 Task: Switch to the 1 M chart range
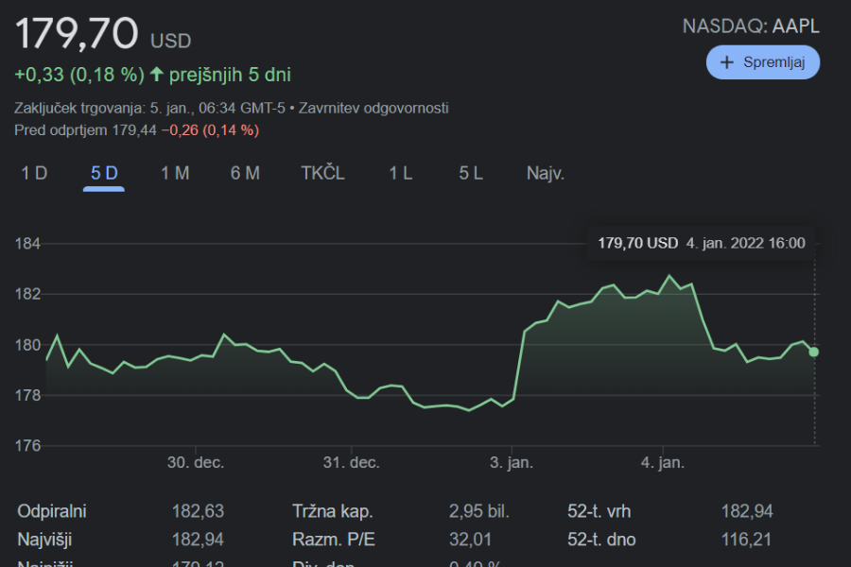175,173
